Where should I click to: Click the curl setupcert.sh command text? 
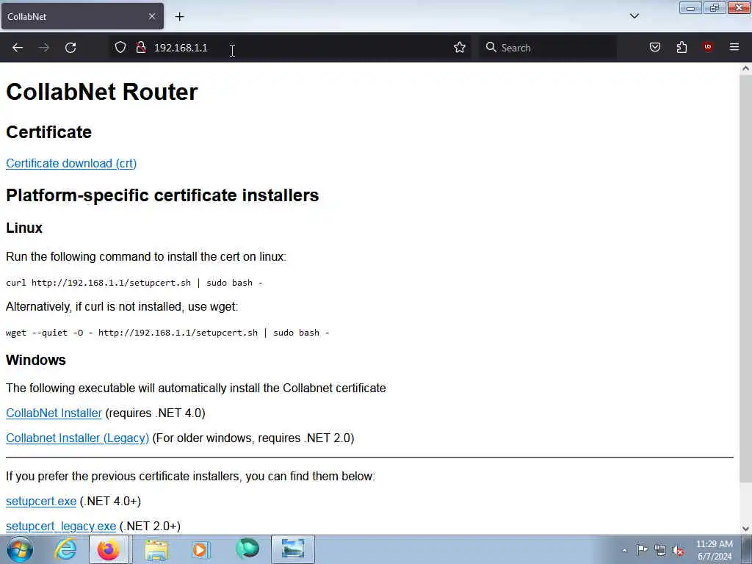pyautogui.click(x=134, y=283)
